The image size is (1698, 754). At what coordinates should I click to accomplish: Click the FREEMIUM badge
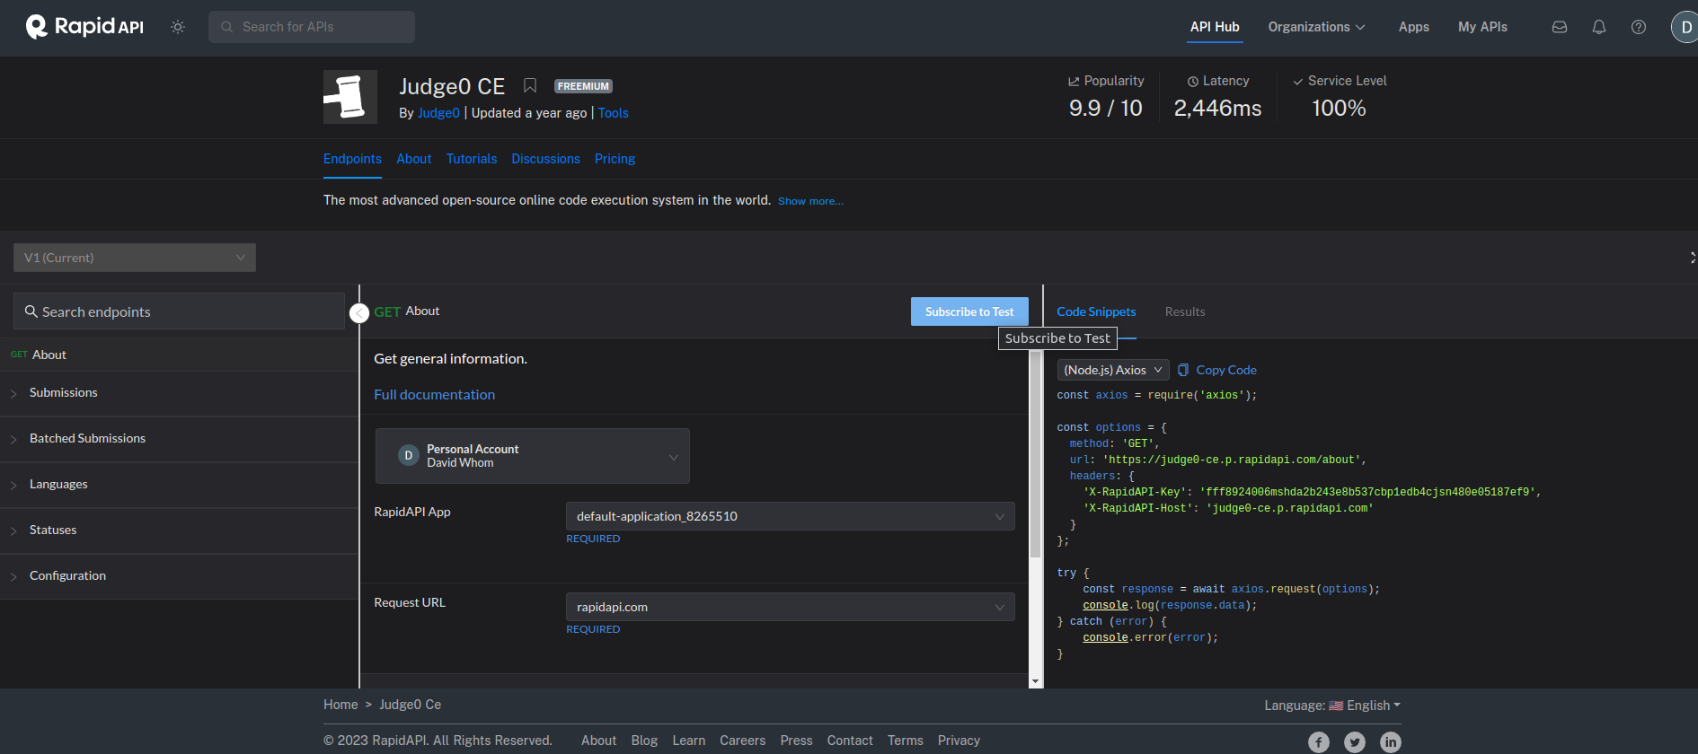click(583, 86)
